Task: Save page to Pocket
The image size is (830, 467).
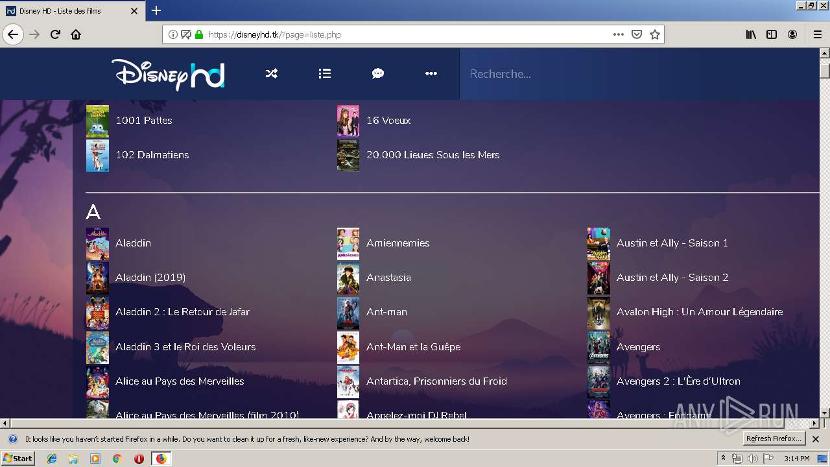Action: coord(637,34)
